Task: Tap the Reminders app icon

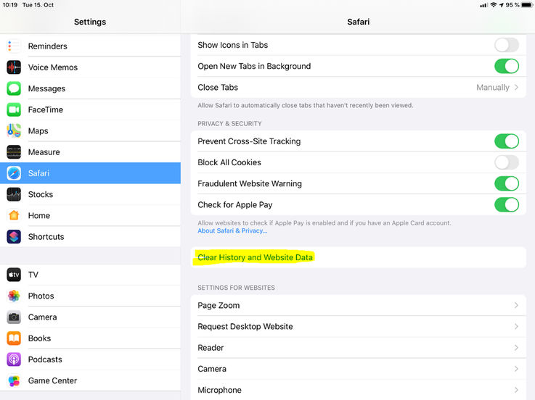Action: (14, 46)
